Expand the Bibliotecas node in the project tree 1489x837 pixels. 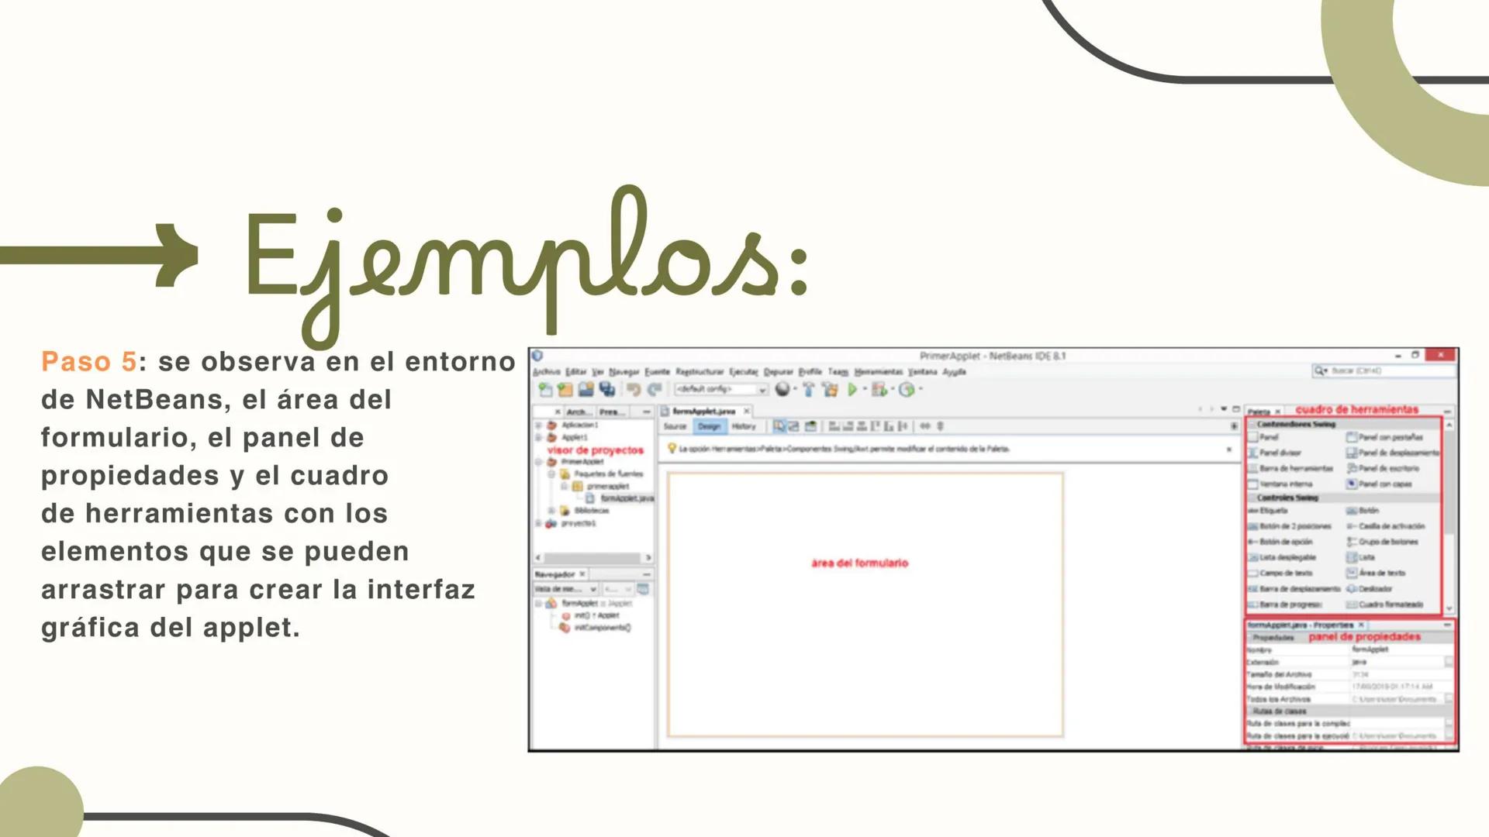tap(551, 510)
